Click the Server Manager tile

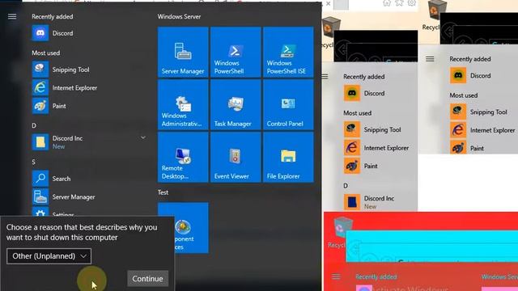coord(183,52)
